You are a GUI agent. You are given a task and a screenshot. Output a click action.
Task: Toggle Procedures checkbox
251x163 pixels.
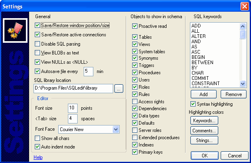coord(135,73)
